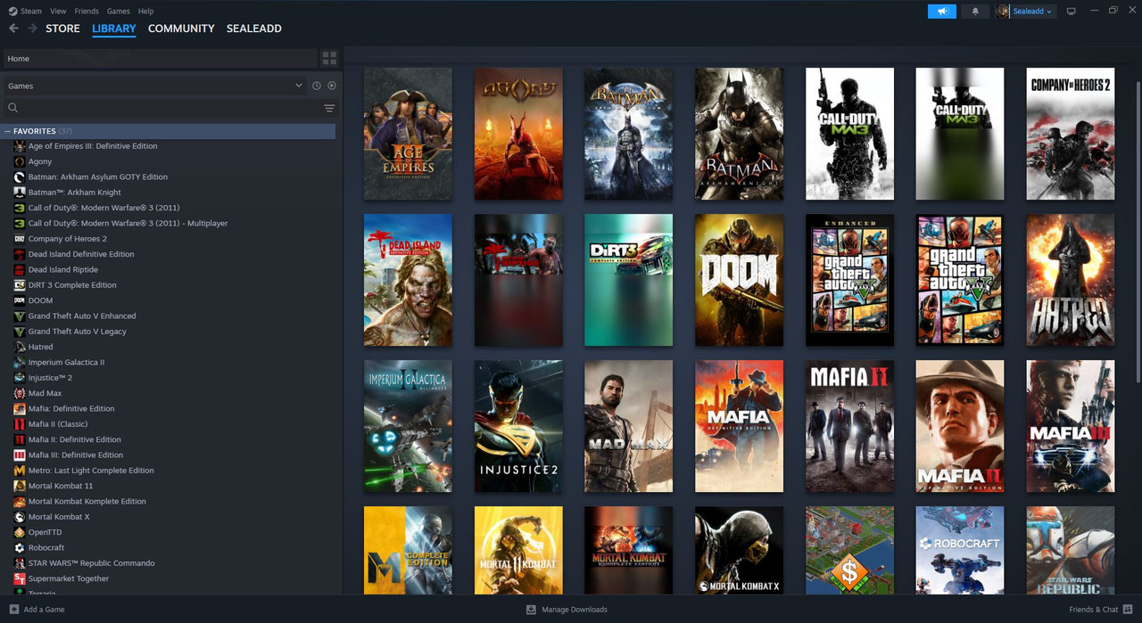
Task: Select the Hatred cover thumbnail
Action: coord(1071,280)
